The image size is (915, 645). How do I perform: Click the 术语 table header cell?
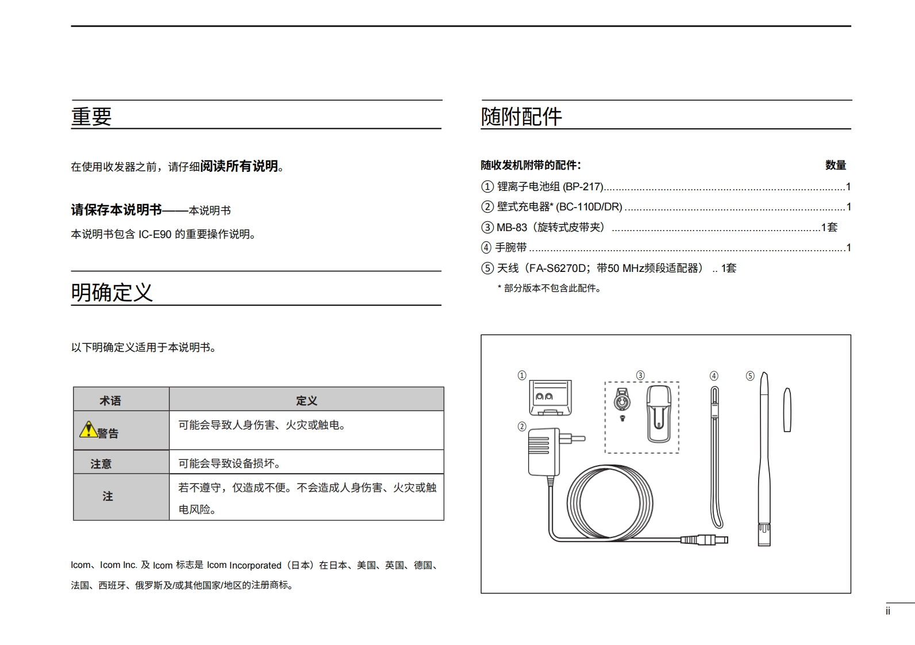click(x=110, y=401)
